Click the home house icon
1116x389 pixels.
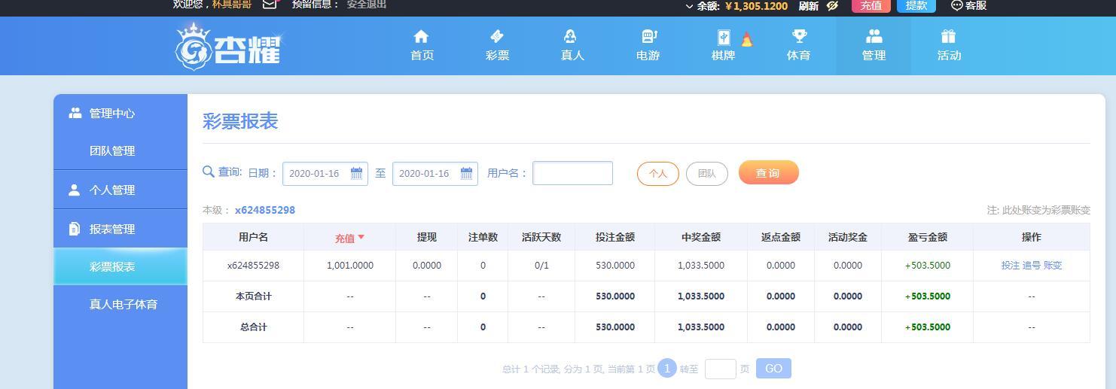click(422, 36)
